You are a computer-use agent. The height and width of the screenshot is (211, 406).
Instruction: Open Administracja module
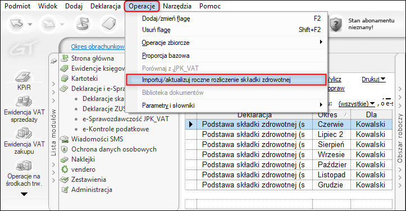[92, 190]
